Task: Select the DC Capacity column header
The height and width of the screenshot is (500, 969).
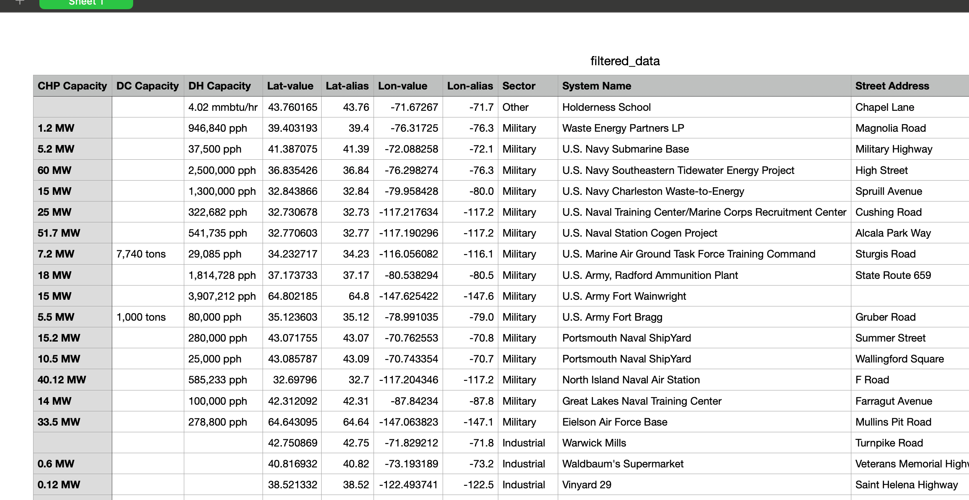Action: tap(147, 86)
